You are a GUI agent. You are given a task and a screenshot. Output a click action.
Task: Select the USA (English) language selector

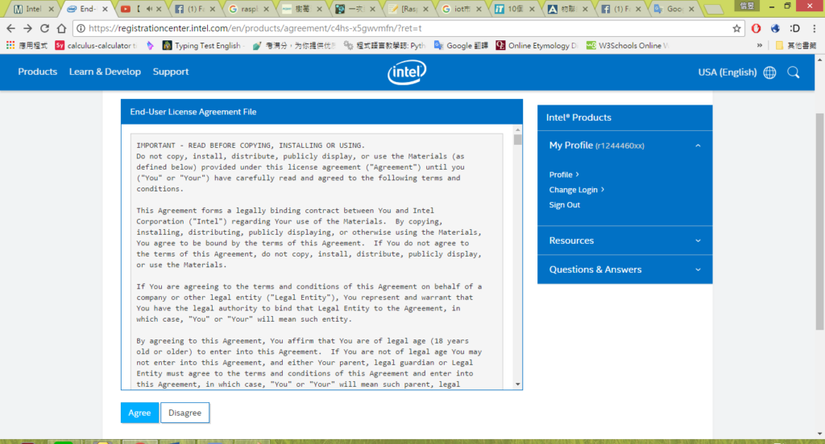[728, 72]
